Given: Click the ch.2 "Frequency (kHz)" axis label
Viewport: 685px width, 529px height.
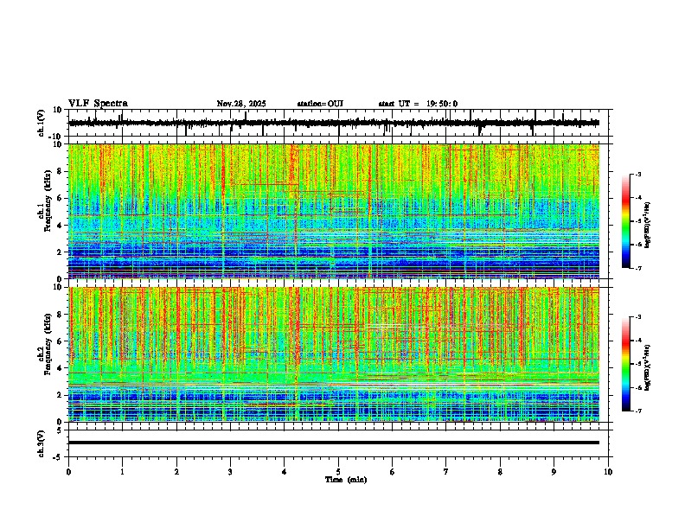Looking at the screenshot, I should coord(48,344).
